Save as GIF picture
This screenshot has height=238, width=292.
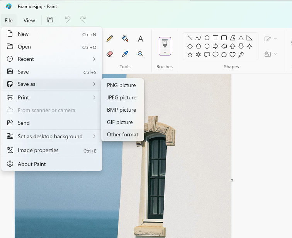coord(122,122)
